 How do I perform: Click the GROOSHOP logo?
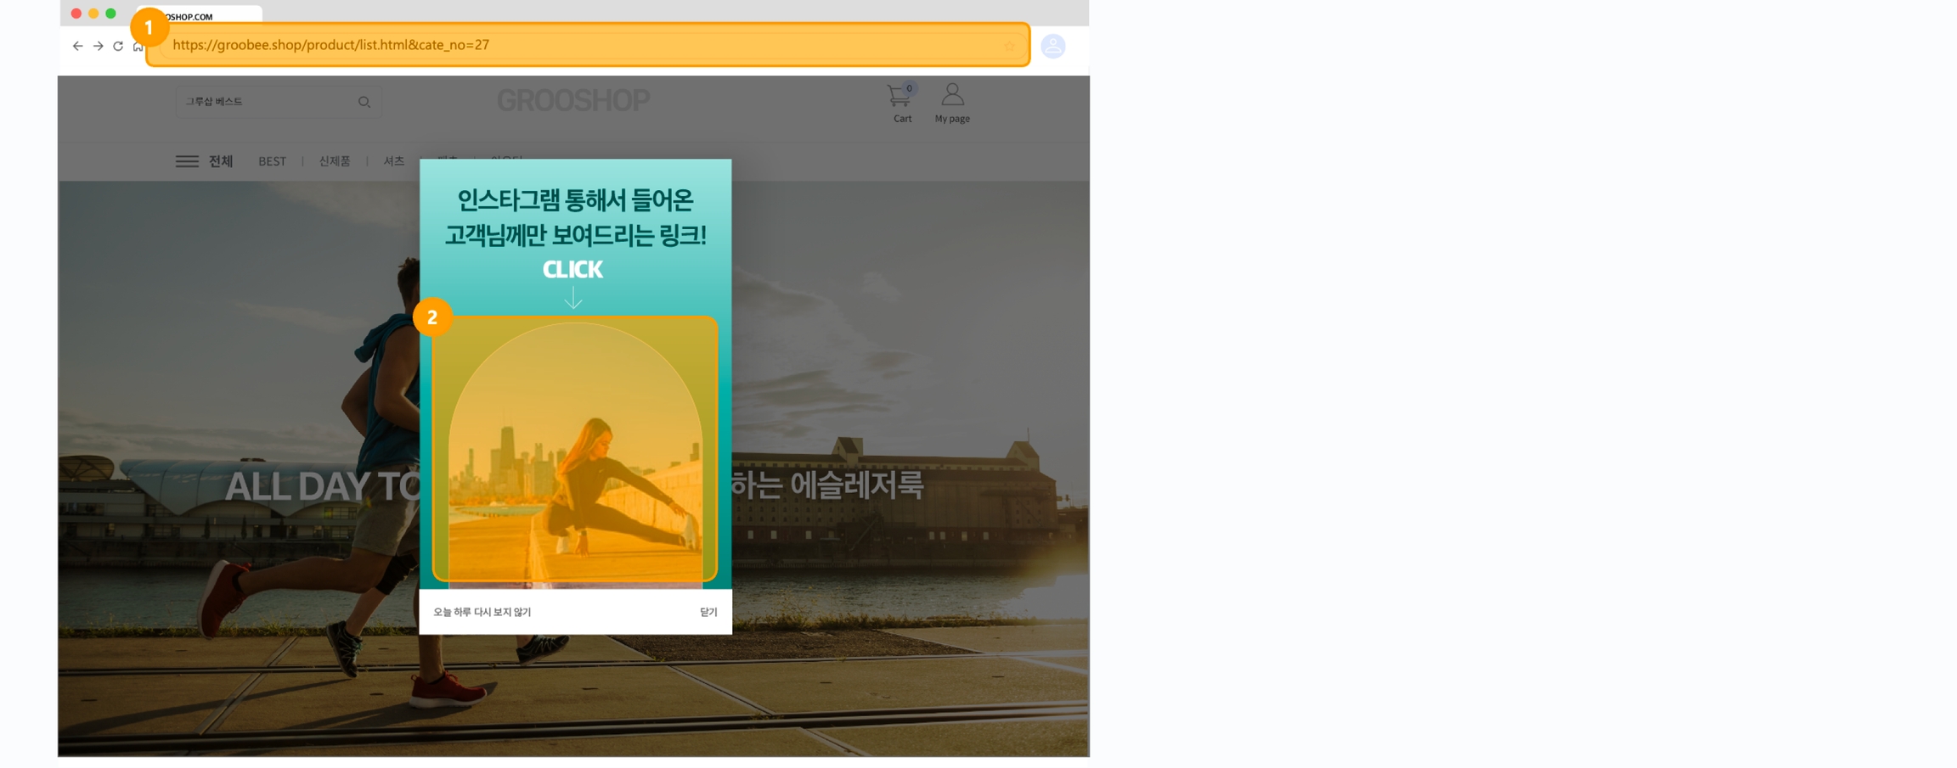[573, 101]
